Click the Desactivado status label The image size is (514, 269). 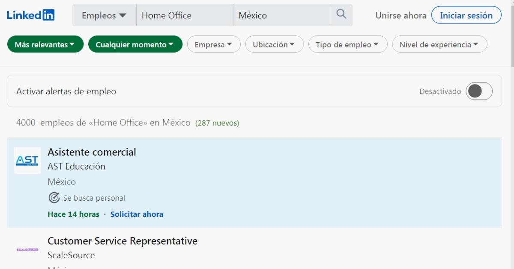click(x=440, y=91)
